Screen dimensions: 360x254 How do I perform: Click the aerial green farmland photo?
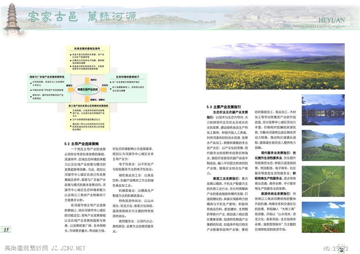(x=323, y=181)
